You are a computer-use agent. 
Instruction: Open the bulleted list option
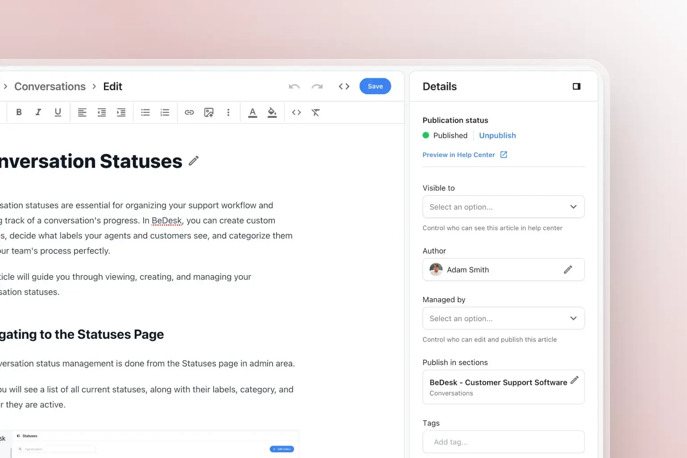pyautogui.click(x=145, y=112)
